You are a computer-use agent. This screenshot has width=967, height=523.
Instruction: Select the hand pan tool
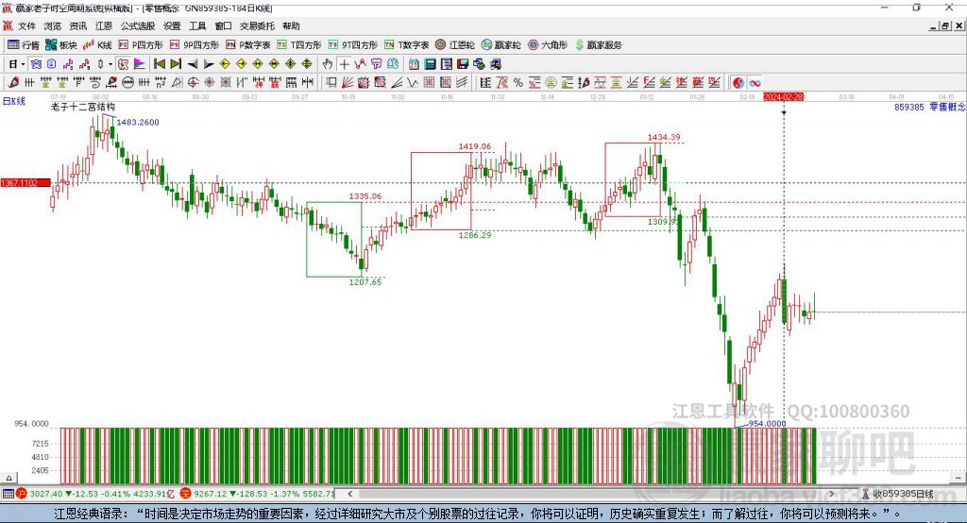(328, 63)
